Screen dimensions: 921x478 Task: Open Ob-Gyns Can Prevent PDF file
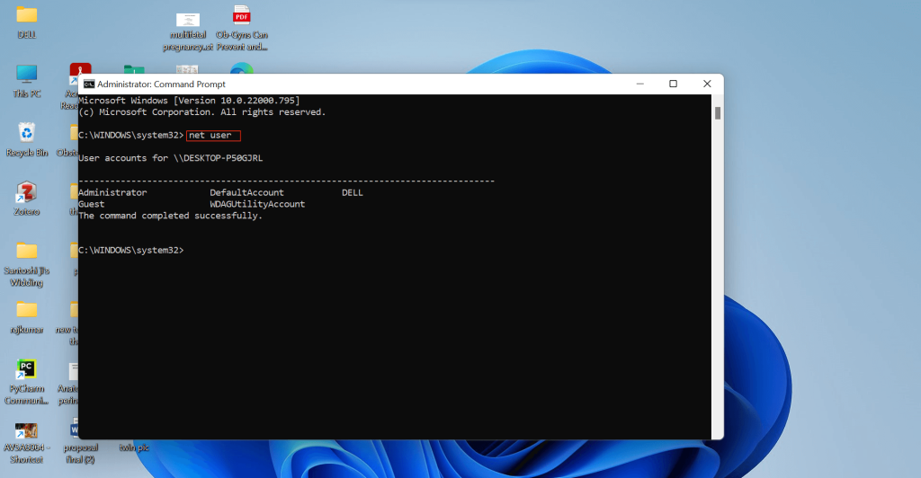tap(241, 28)
